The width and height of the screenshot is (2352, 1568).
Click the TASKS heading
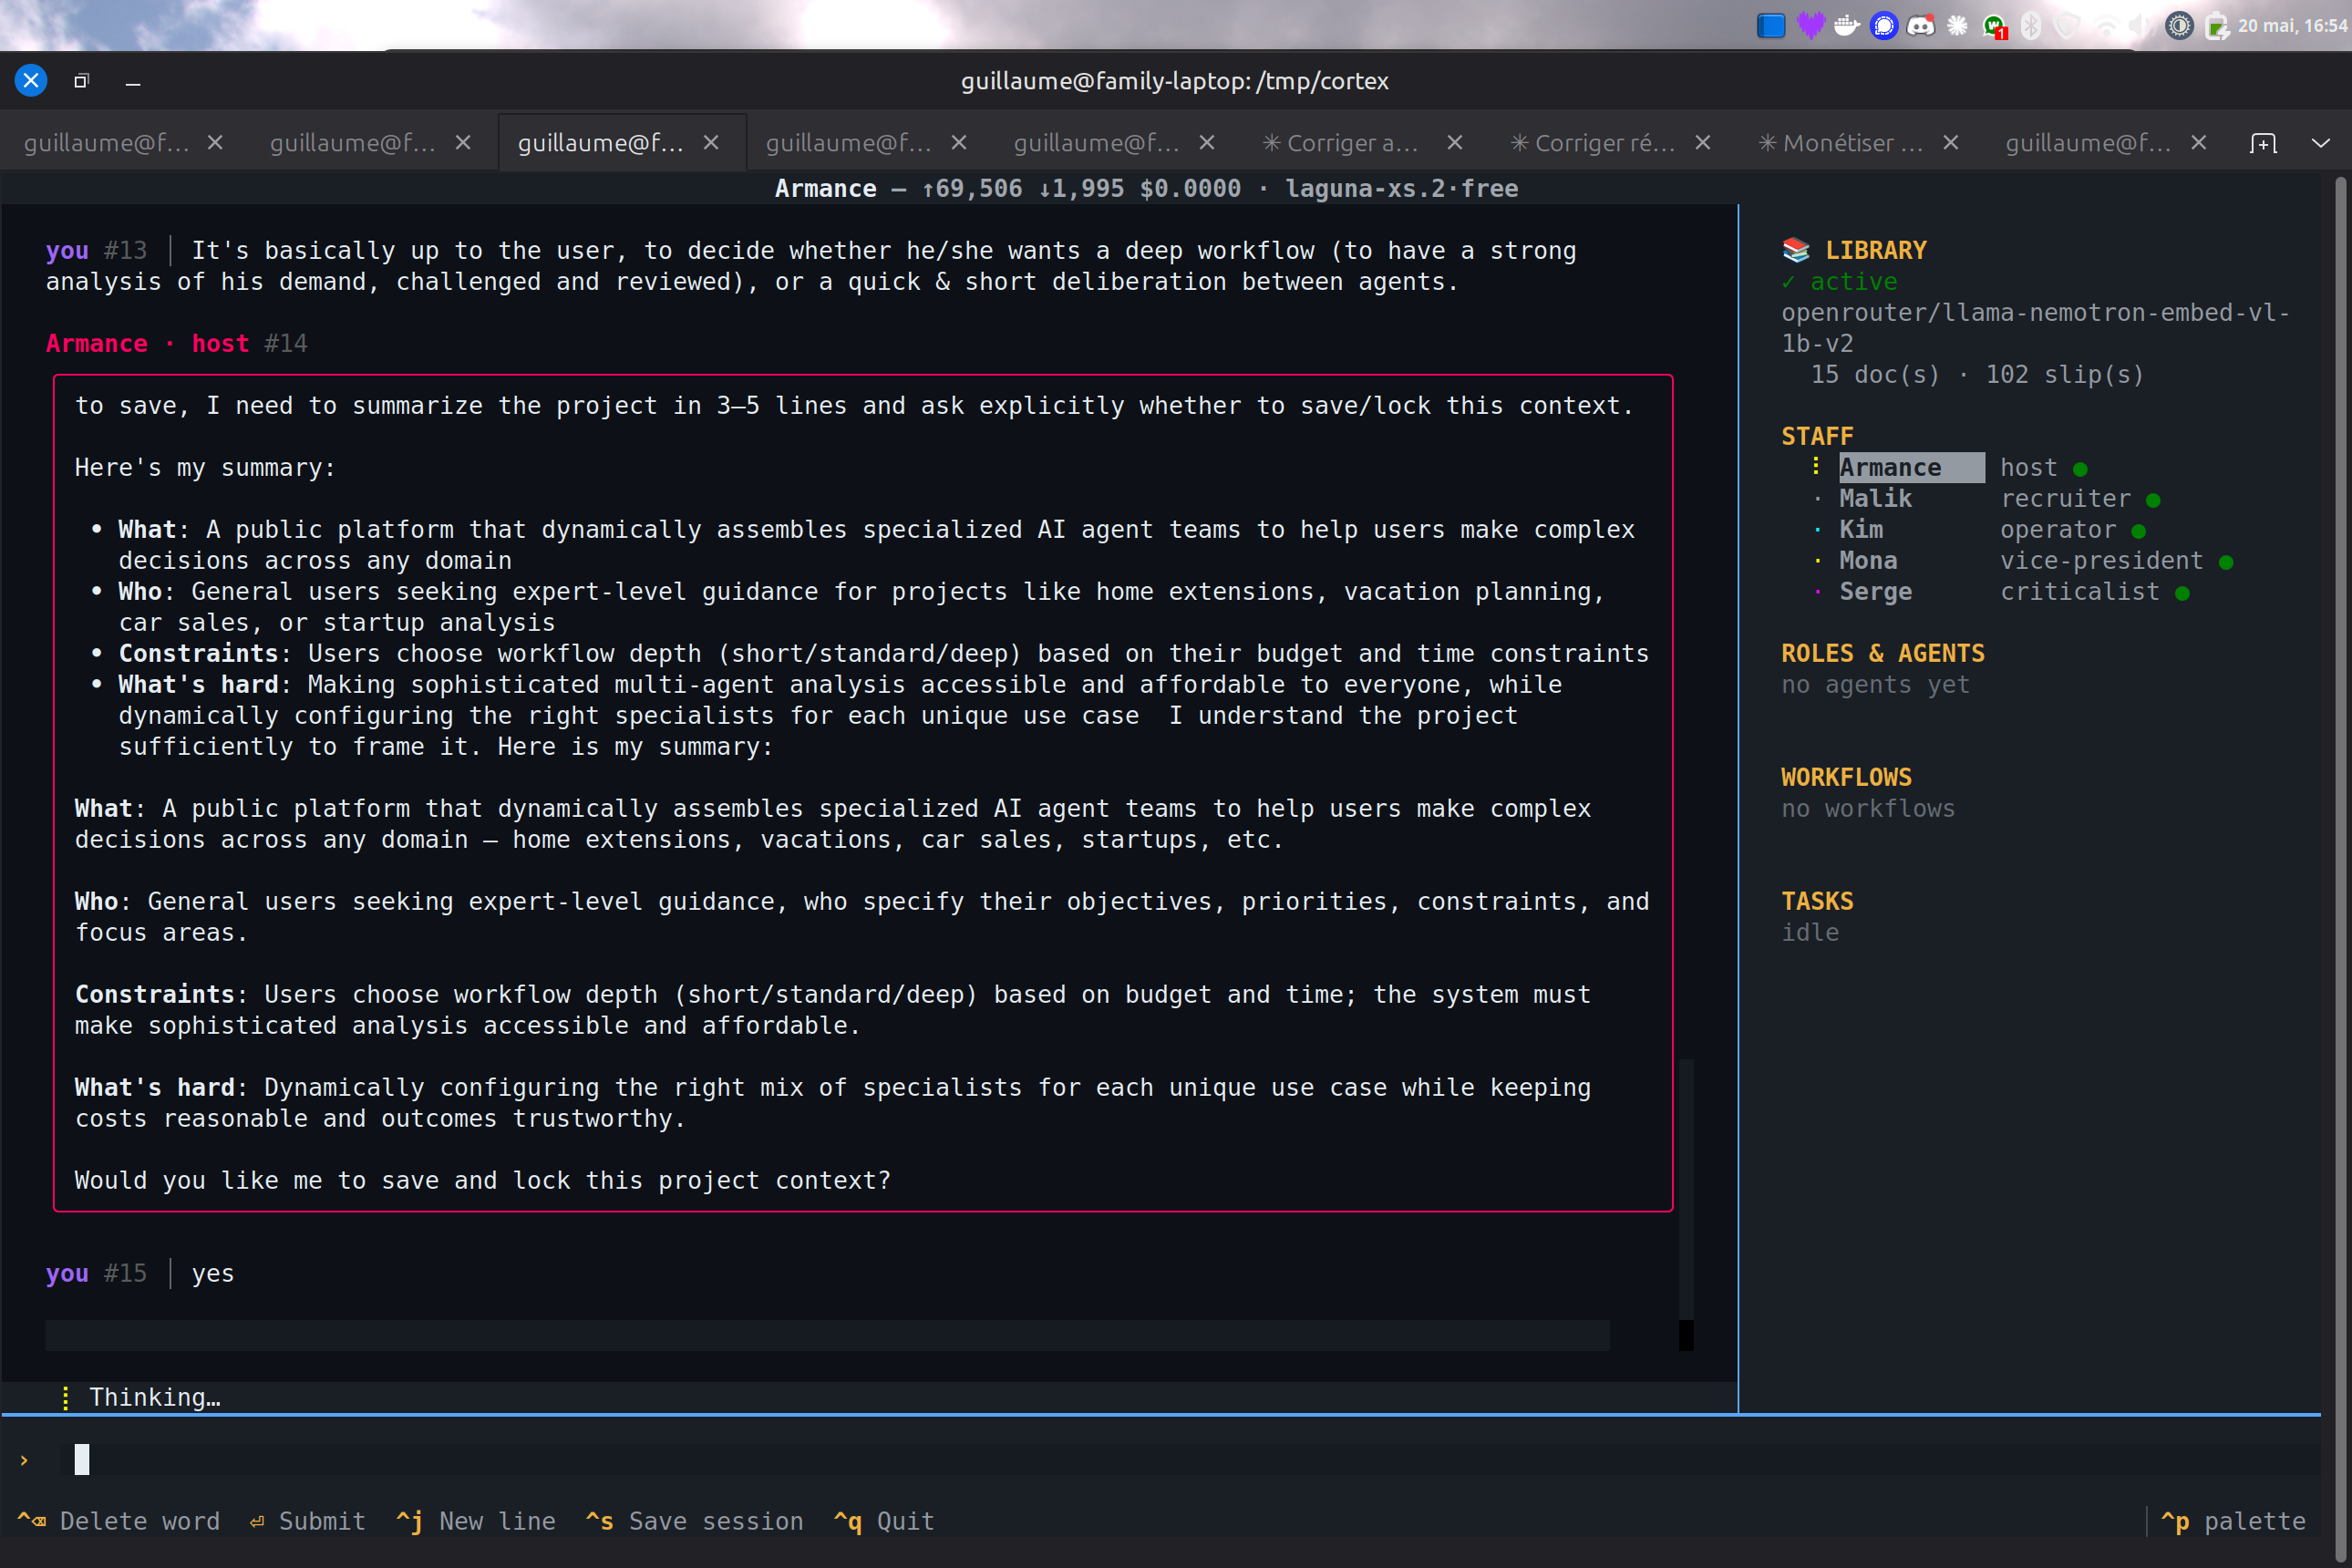[1817, 901]
